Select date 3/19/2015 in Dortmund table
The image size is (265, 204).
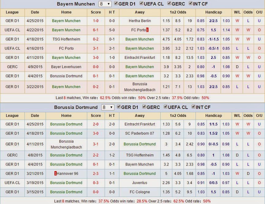[x=35, y=183]
